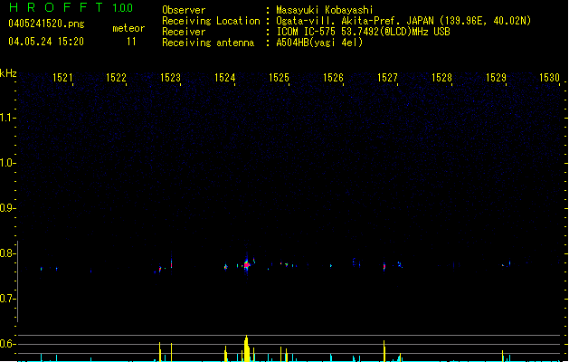Click the 1530 time axis label
Screen dimensions: 569x362
549,78
